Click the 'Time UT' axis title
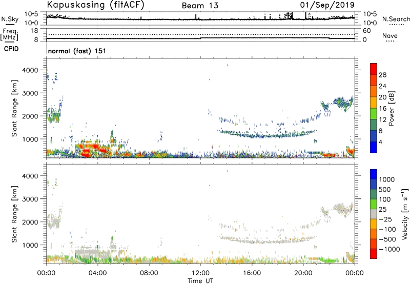 point(200,281)
